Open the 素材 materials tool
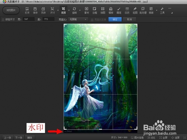Viewport: 187px width, 140px height. tap(87, 11)
